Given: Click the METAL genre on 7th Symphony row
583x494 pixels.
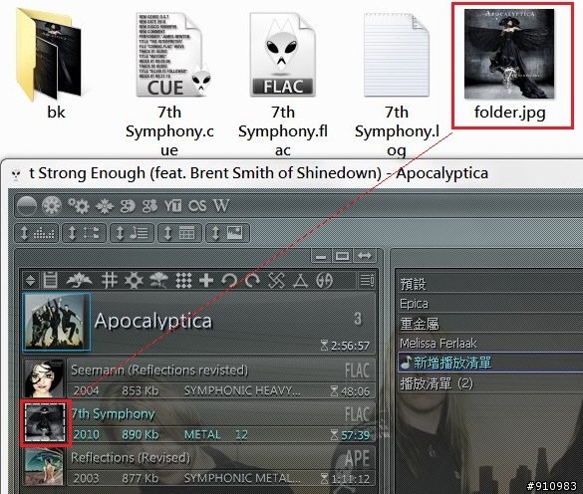Looking at the screenshot, I should [202, 434].
